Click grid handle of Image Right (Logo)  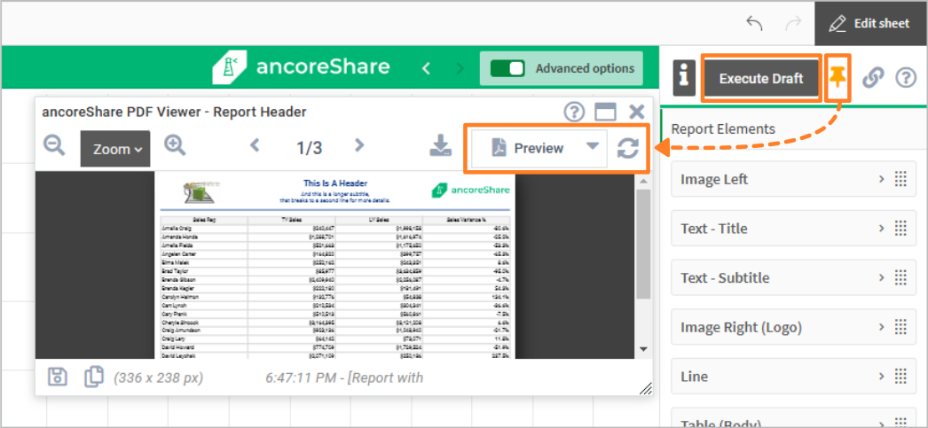coord(900,327)
